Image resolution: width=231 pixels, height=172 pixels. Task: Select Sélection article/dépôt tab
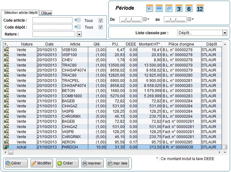pos(20,13)
